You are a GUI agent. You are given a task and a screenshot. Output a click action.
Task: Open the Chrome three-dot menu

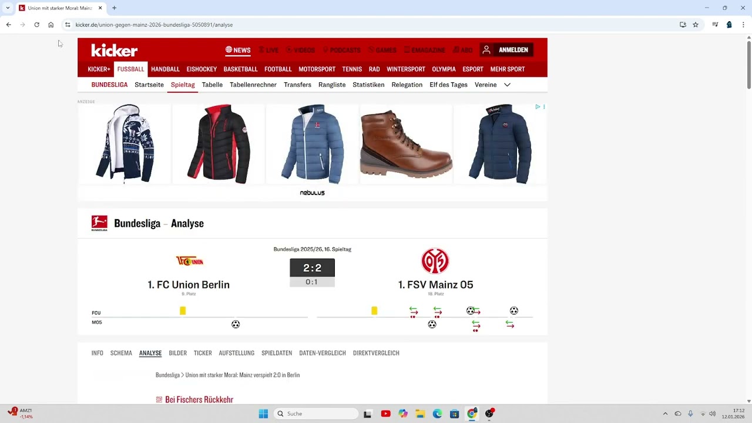point(743,25)
